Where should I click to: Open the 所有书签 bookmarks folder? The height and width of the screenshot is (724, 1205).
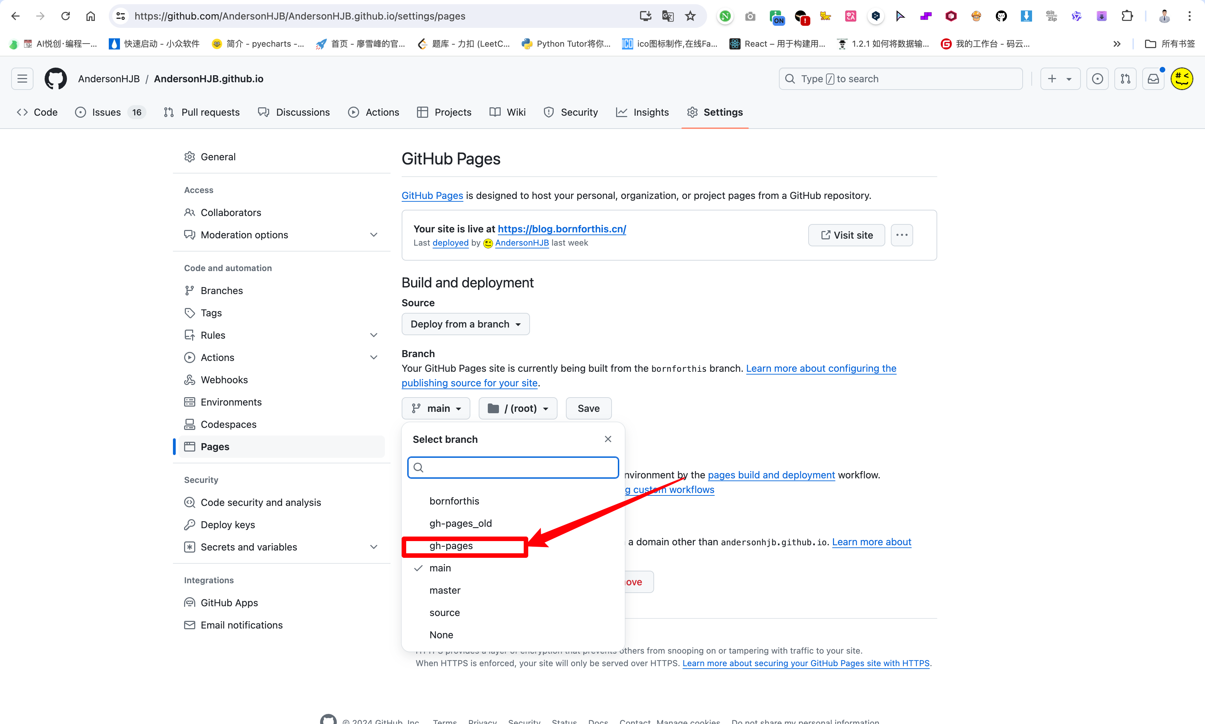pyautogui.click(x=1170, y=44)
